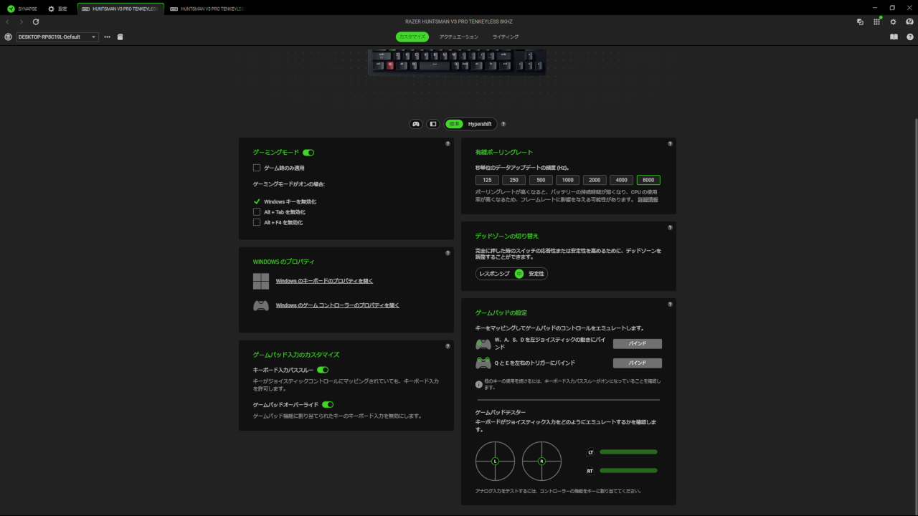Image resolution: width=918 pixels, height=516 pixels.
Task: Open Windows のキーボードのプロパティを開く link
Action: 324,281
